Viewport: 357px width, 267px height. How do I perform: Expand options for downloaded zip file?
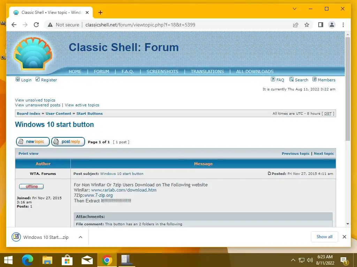tap(81, 237)
